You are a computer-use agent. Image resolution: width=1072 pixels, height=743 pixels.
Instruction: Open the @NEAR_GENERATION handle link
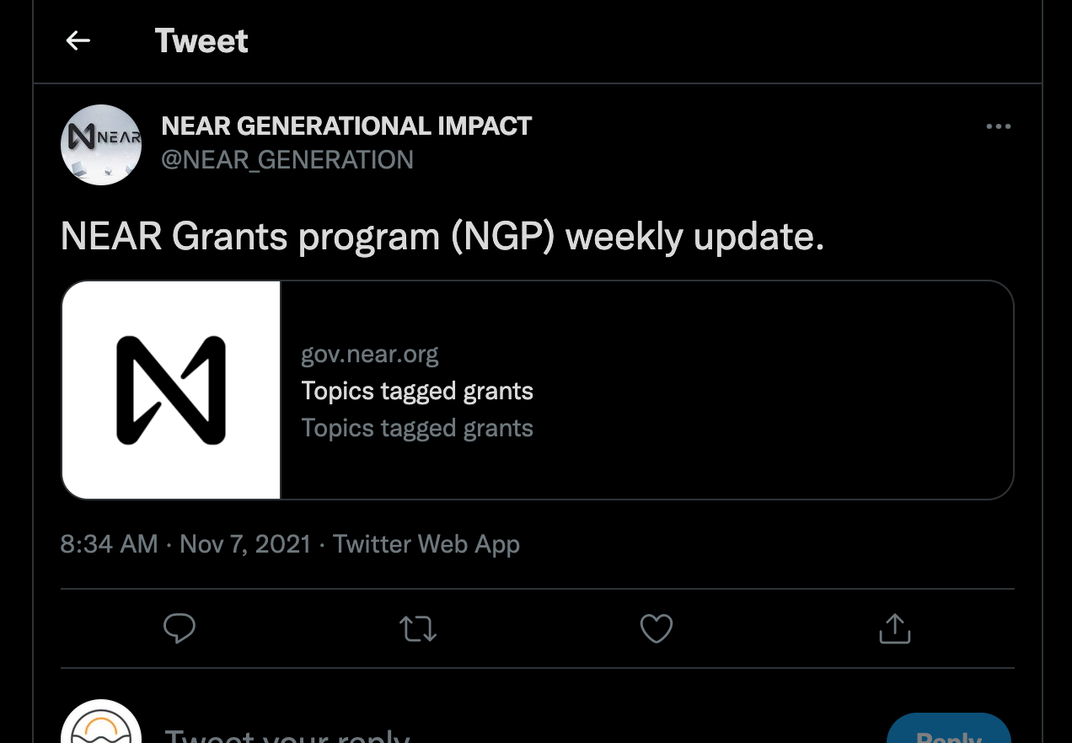click(x=287, y=159)
